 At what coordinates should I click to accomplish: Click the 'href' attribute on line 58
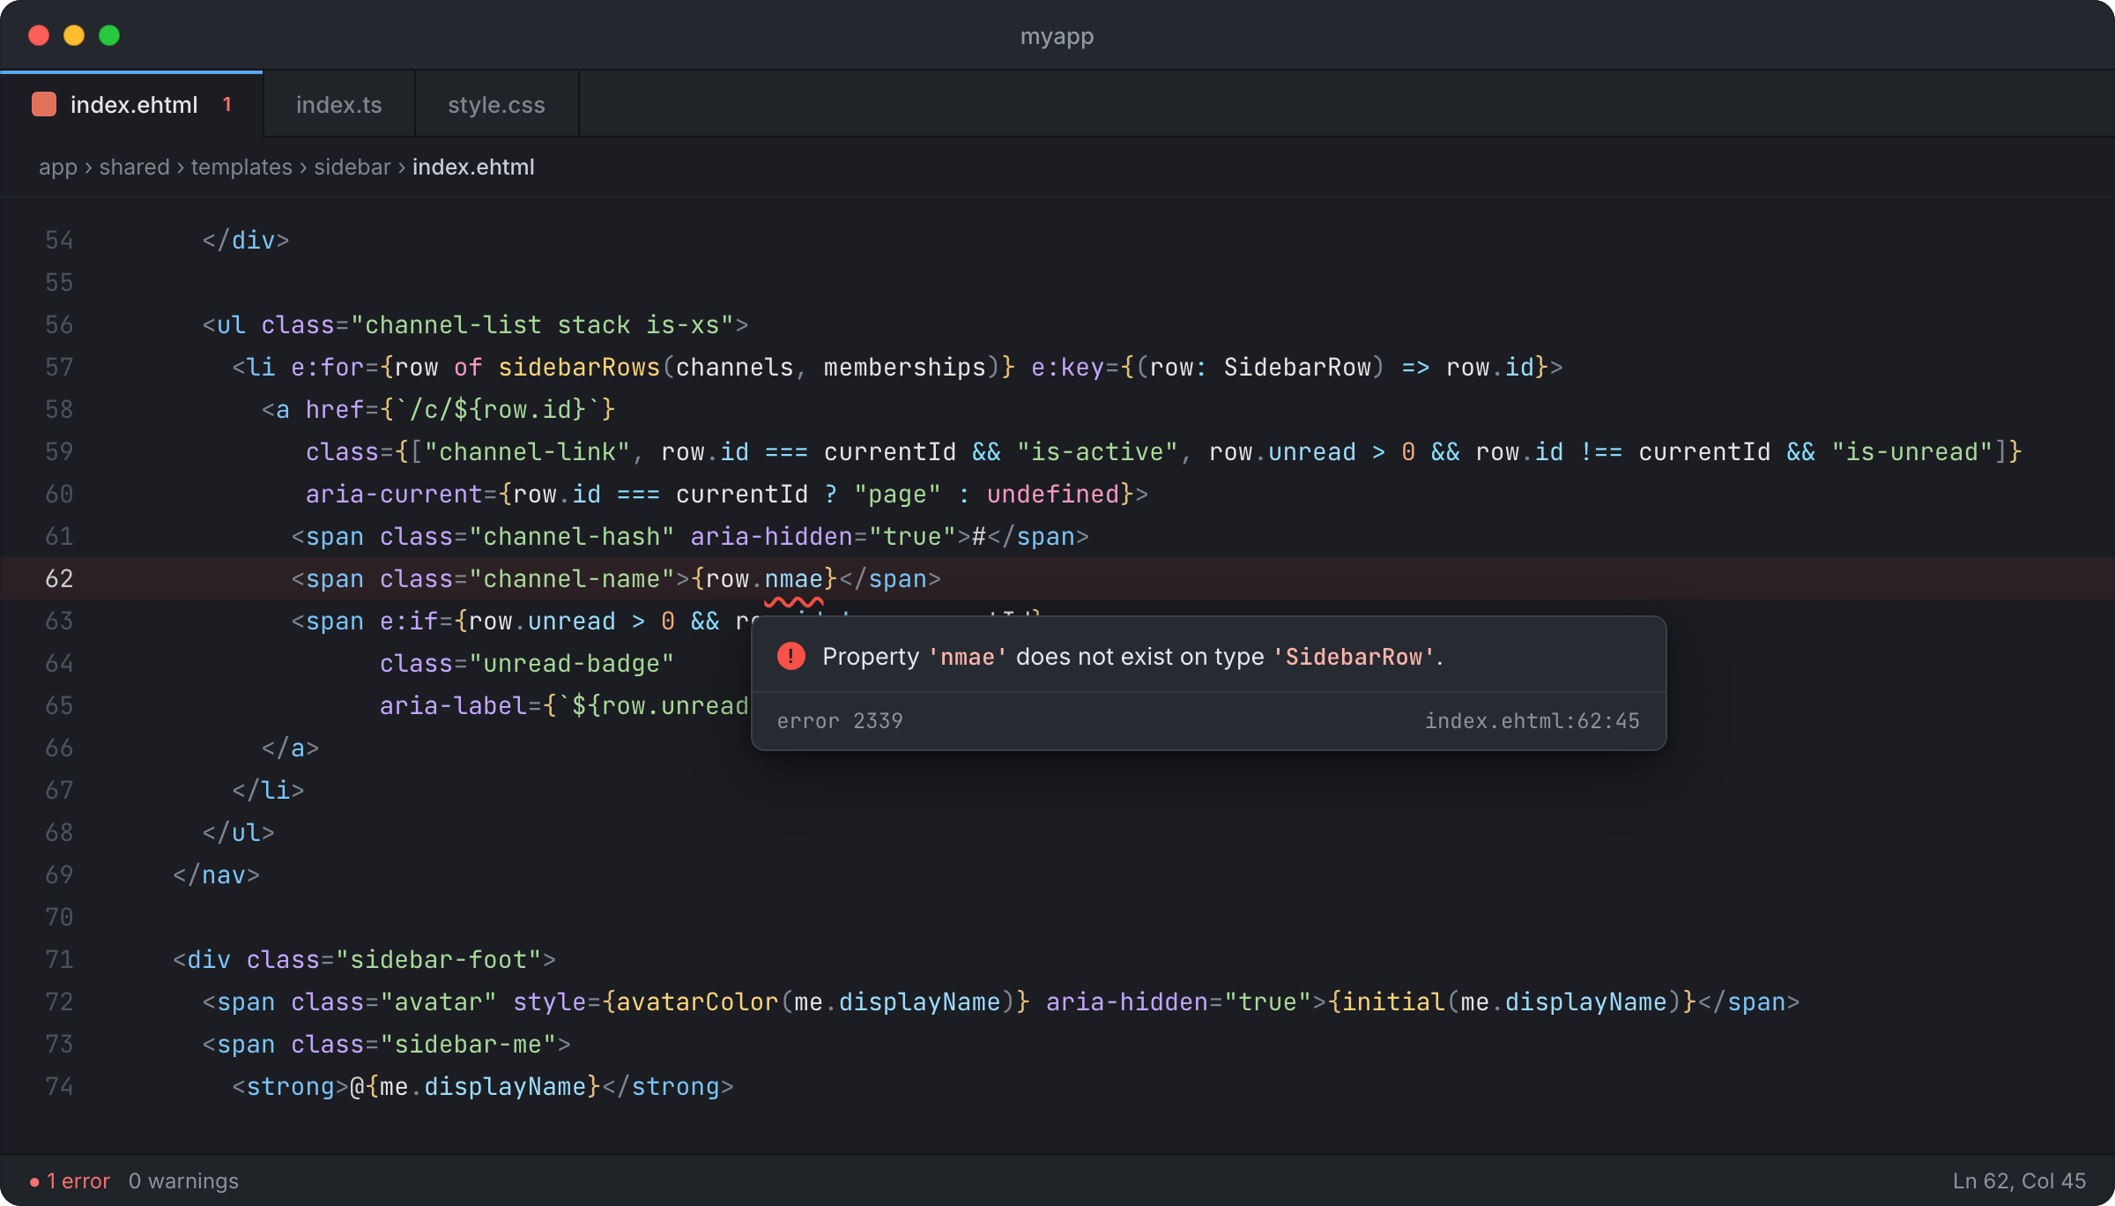pyautogui.click(x=335, y=410)
